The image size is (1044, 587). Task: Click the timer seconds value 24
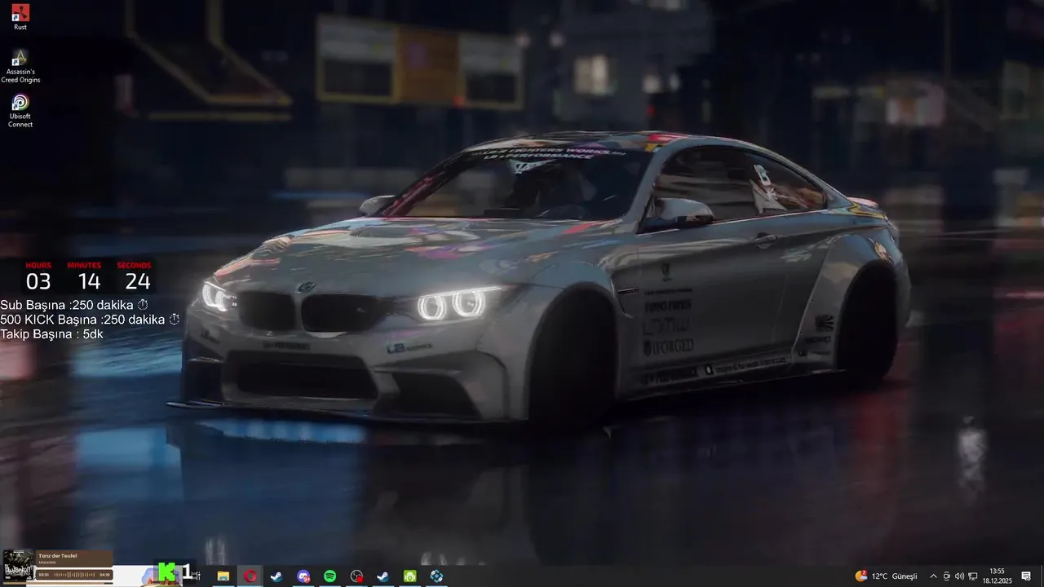138,282
